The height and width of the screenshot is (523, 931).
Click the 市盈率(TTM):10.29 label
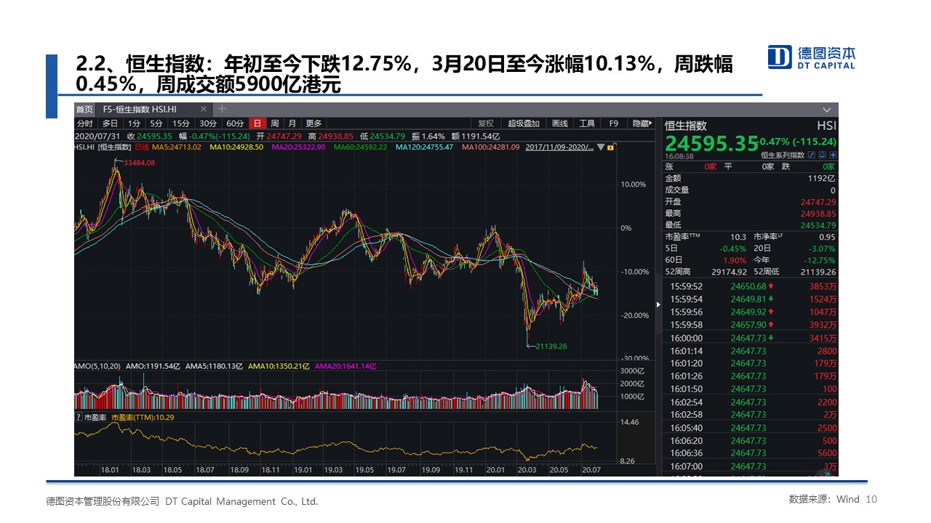click(143, 418)
